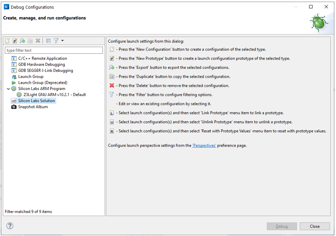Select the Snapshot Album camera icon

click(14, 107)
